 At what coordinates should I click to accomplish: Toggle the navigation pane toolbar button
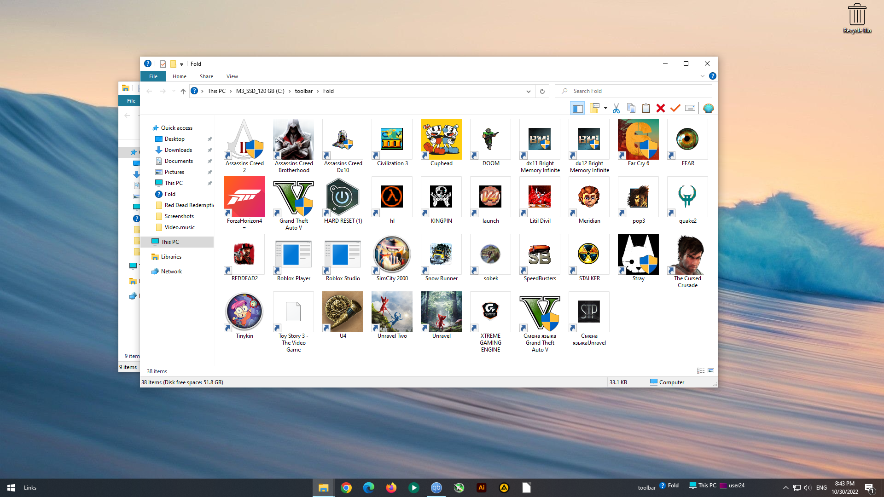click(x=577, y=109)
